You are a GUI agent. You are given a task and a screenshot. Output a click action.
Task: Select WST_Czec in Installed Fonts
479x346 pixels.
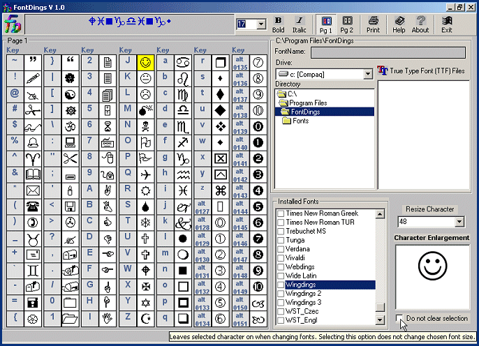tap(302, 312)
